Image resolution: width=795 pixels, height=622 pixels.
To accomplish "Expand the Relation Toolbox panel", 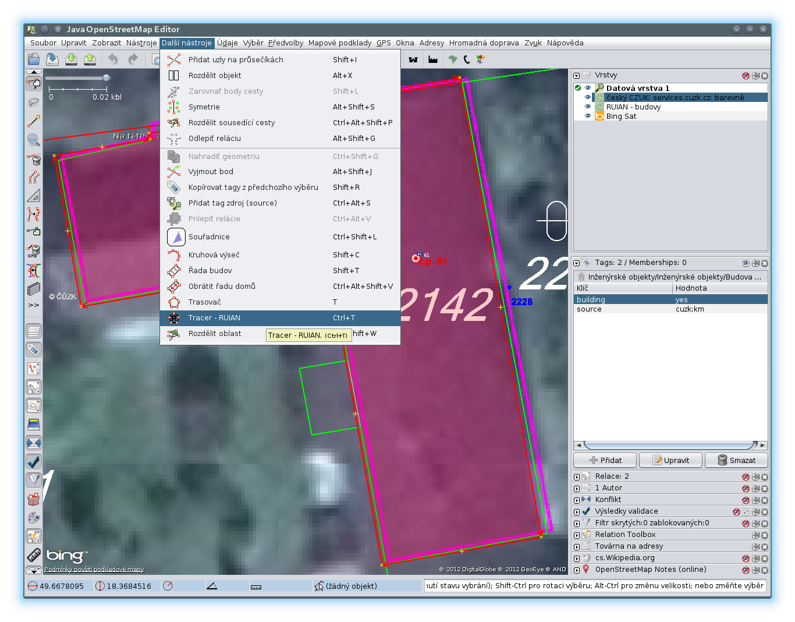I will [x=576, y=535].
